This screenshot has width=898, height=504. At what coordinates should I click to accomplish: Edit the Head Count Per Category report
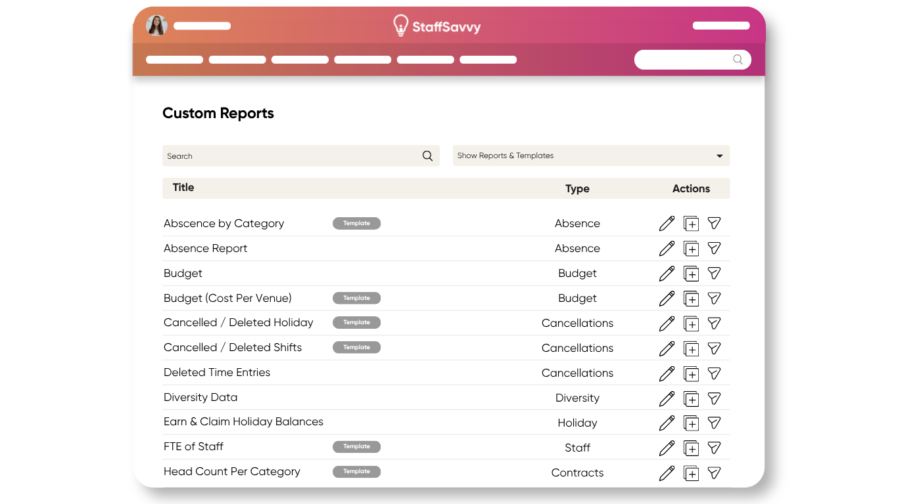tap(667, 473)
